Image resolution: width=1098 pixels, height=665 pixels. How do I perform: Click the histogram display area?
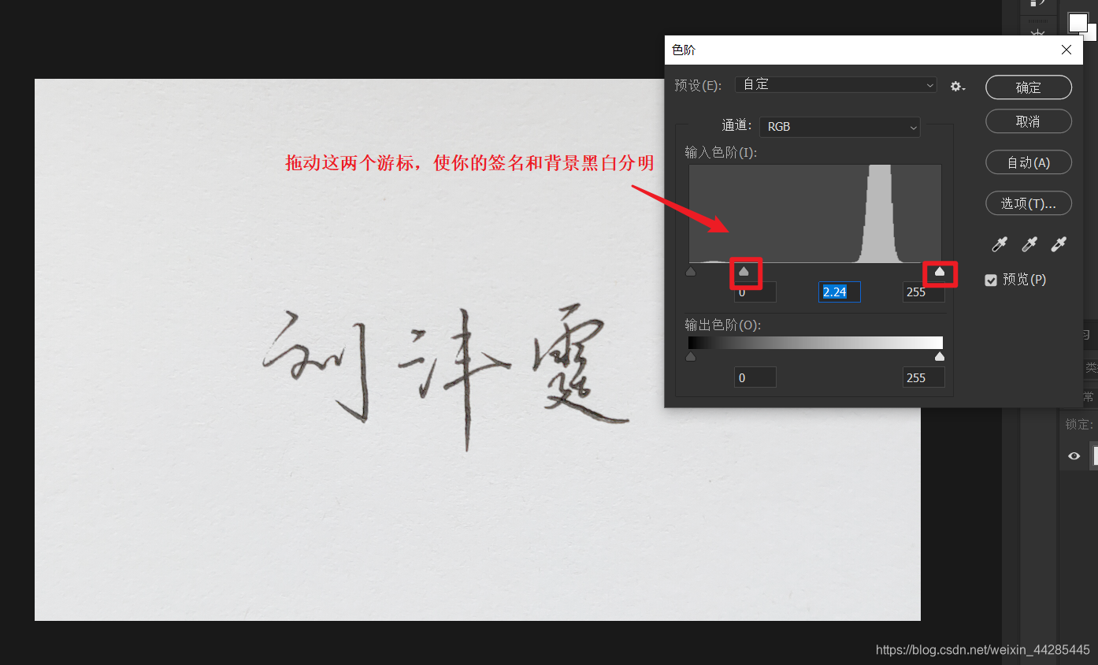pyautogui.click(x=815, y=213)
